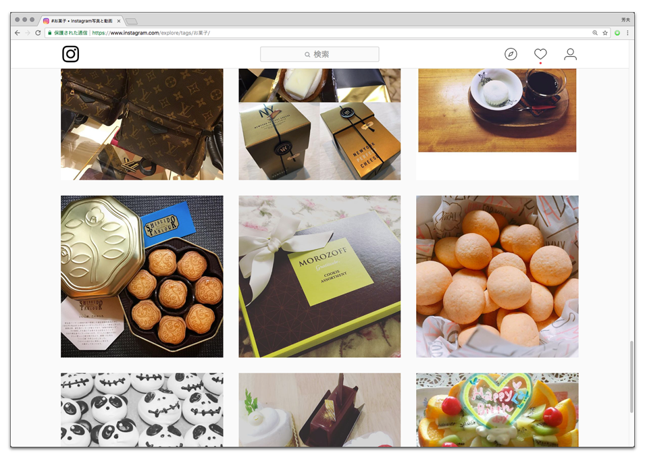Image resolution: width=645 pixels, height=459 pixels.
Task: Click the page vertical scrollbar thumb
Action: (631, 377)
